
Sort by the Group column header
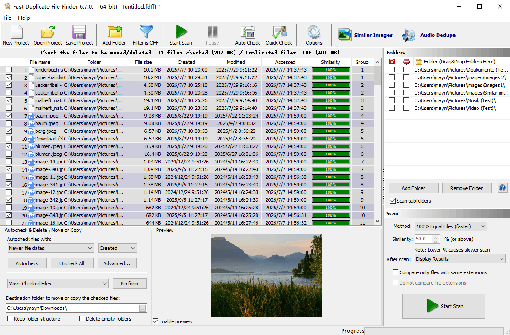point(362,62)
